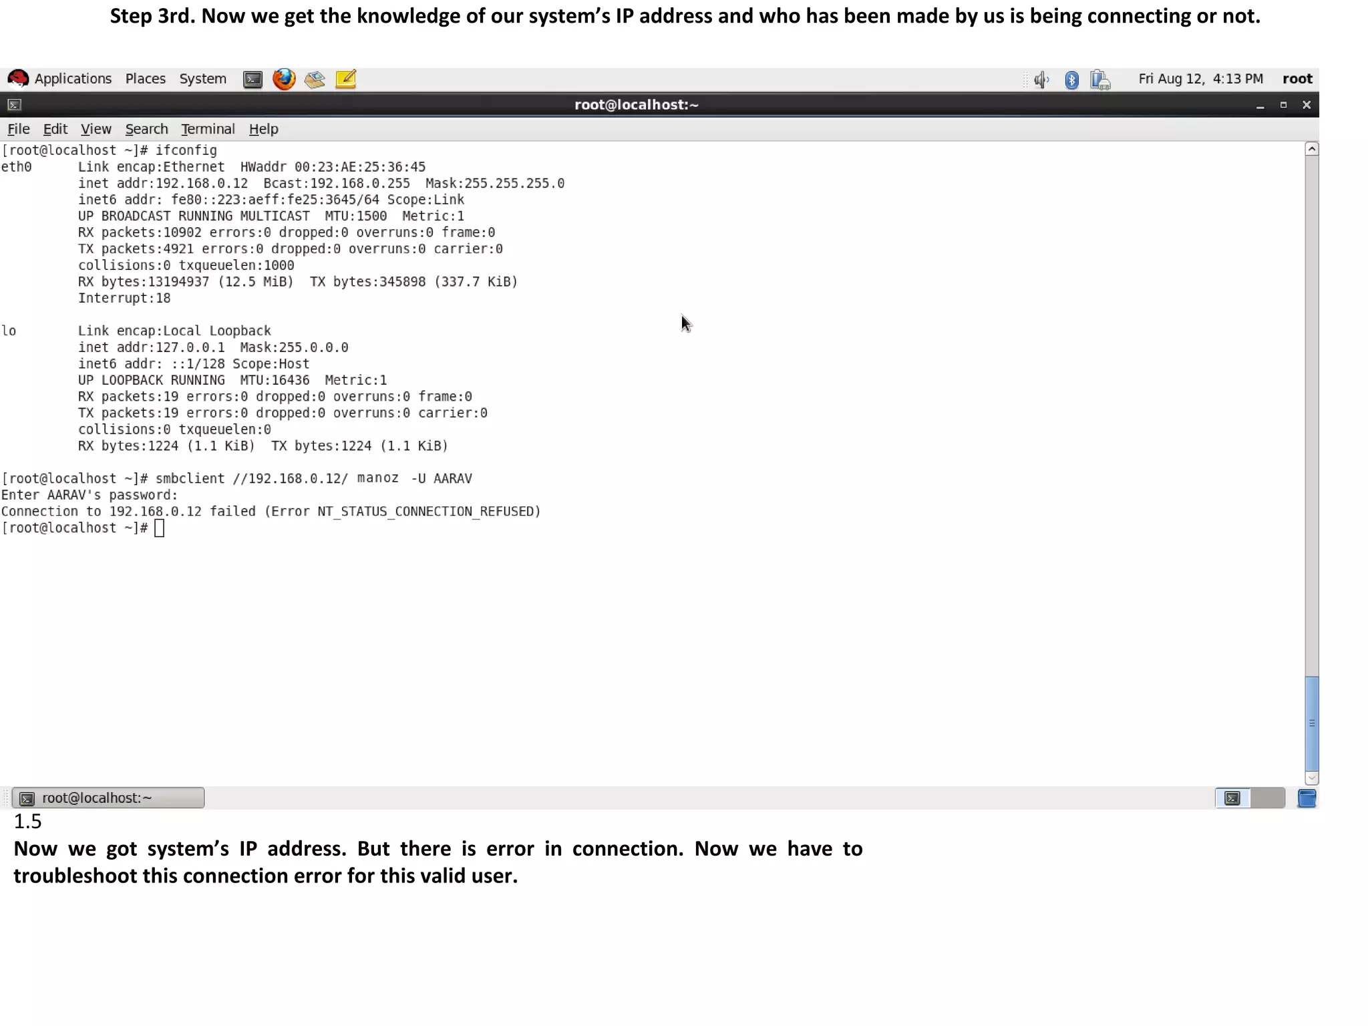
Task: Click the date and time clock
Action: click(1200, 79)
